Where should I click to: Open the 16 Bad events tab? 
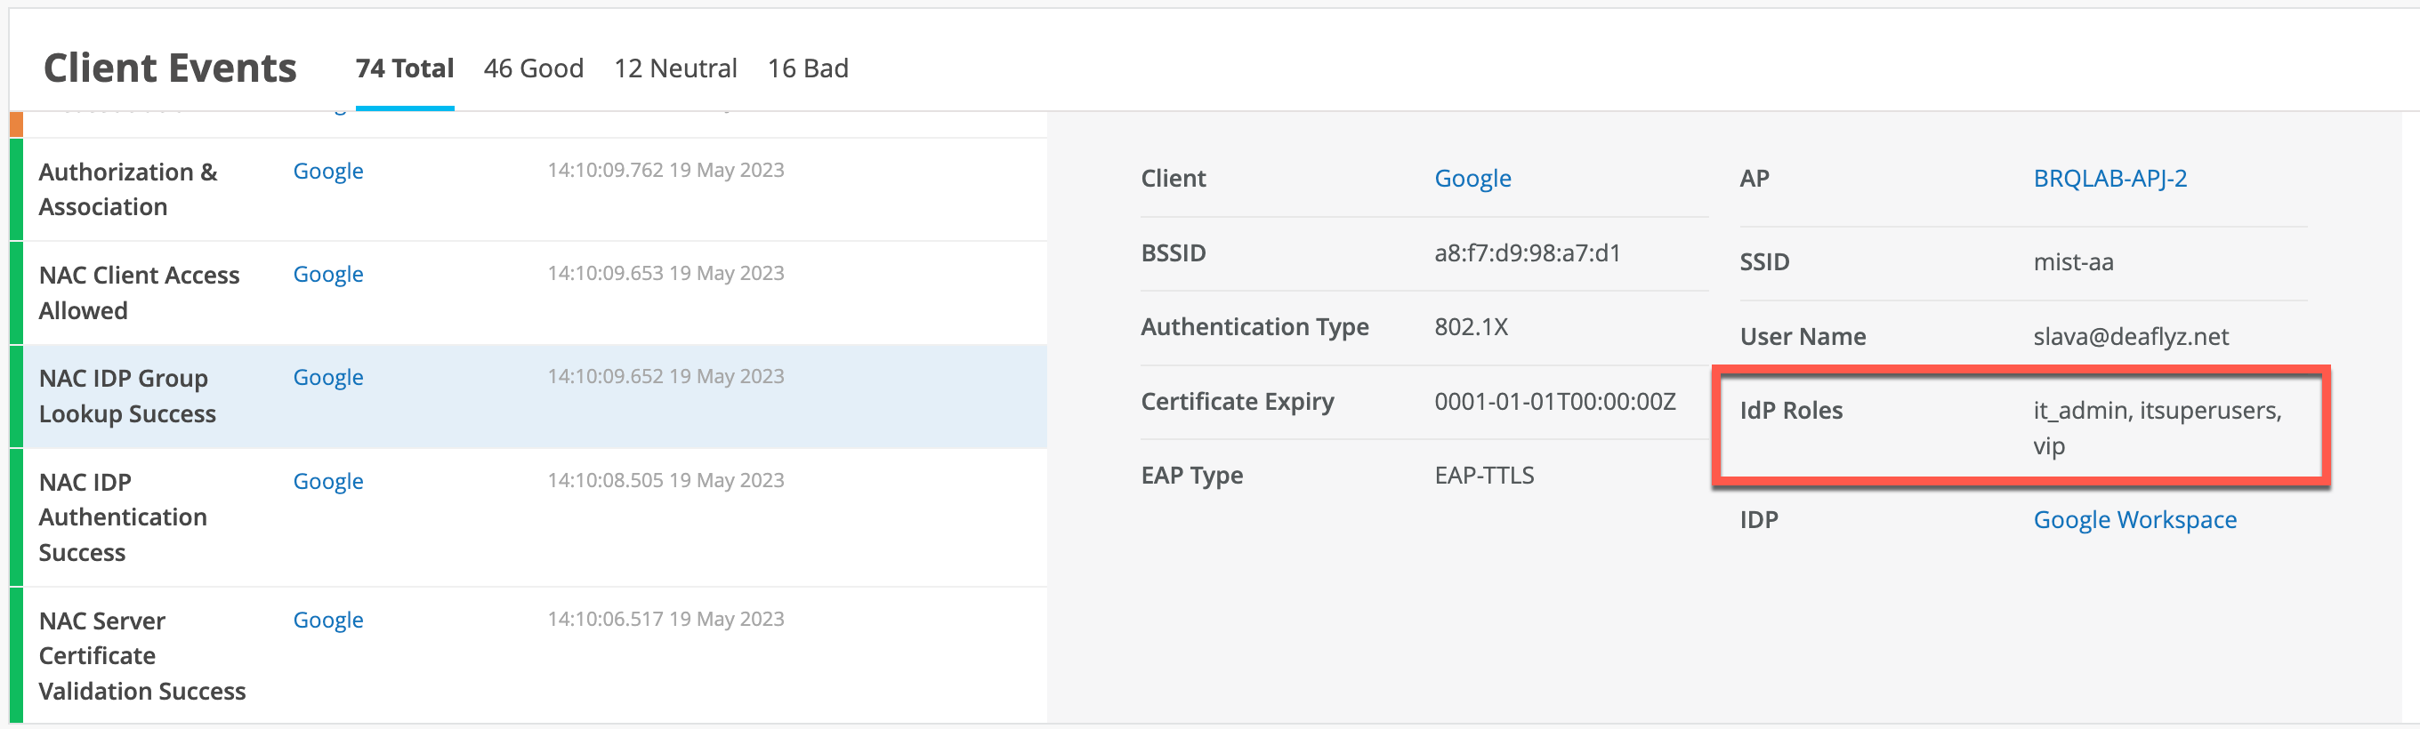click(807, 68)
